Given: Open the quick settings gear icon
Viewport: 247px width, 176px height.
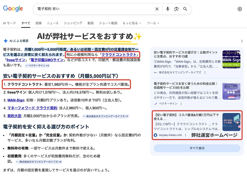Looking at the screenshot, I should tap(240, 9).
